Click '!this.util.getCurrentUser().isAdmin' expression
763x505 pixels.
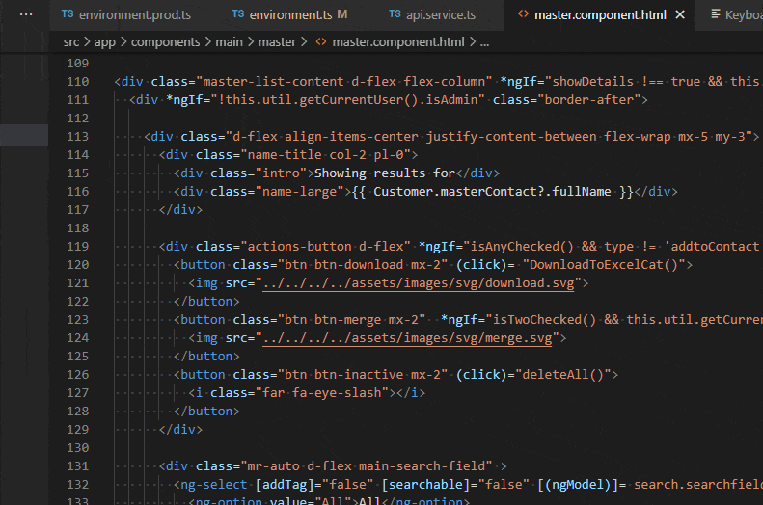click(347, 100)
